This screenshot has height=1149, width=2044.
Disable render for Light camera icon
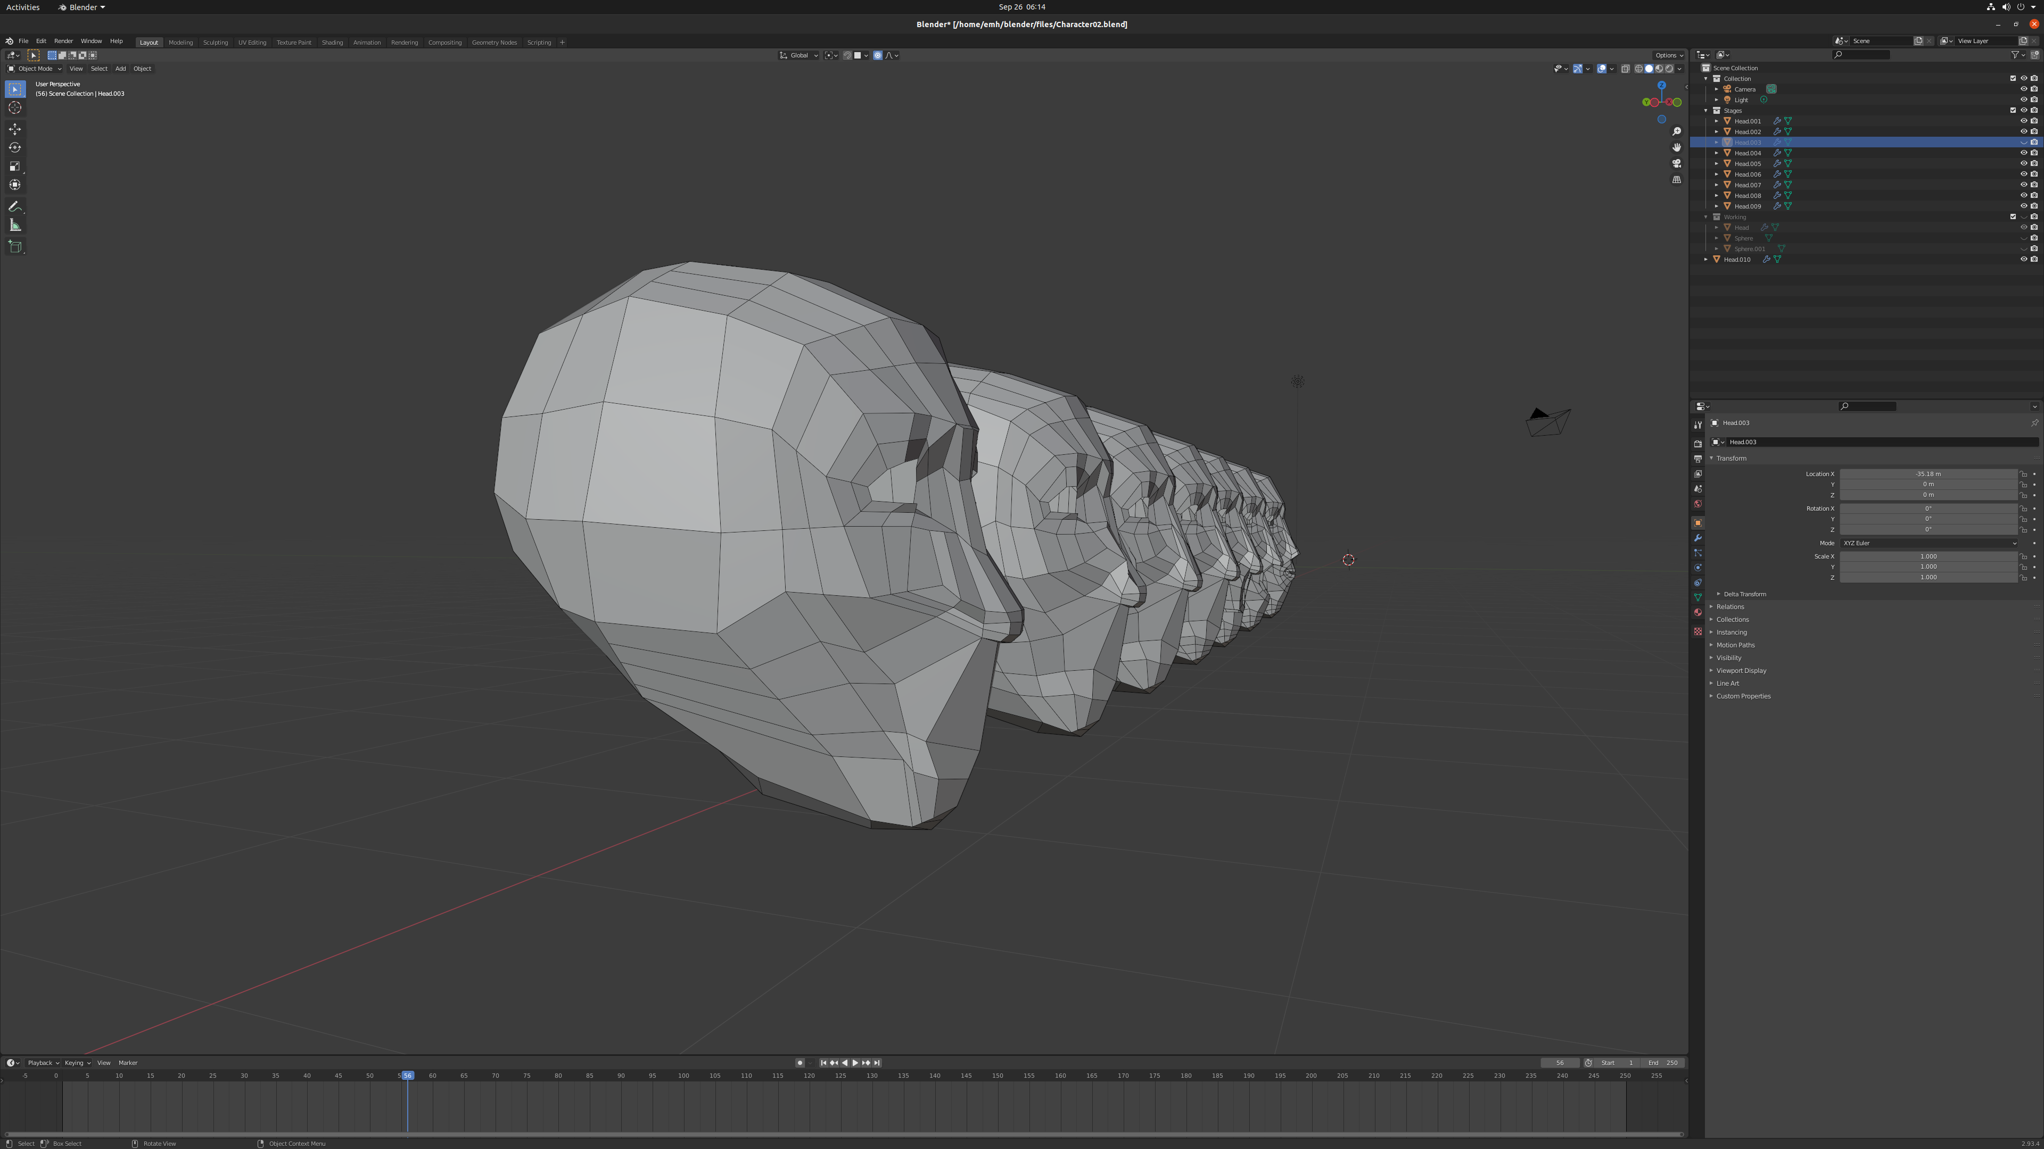[x=2034, y=100]
